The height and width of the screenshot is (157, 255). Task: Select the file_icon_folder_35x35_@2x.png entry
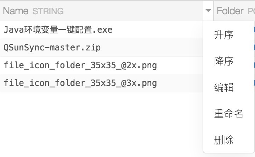(x=80, y=65)
